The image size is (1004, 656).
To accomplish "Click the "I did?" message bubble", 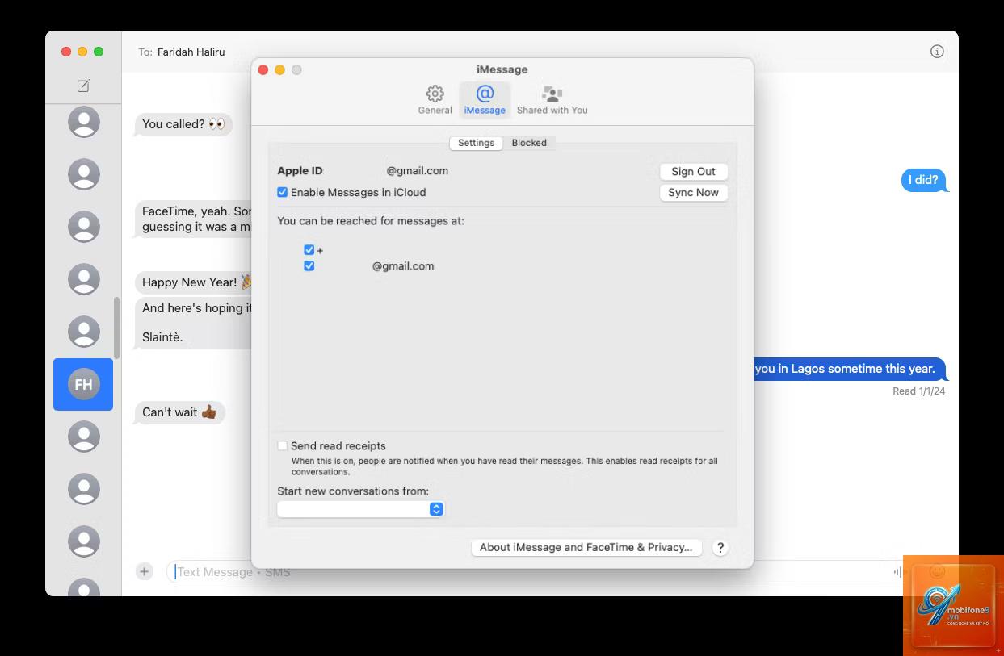I will pyautogui.click(x=923, y=180).
